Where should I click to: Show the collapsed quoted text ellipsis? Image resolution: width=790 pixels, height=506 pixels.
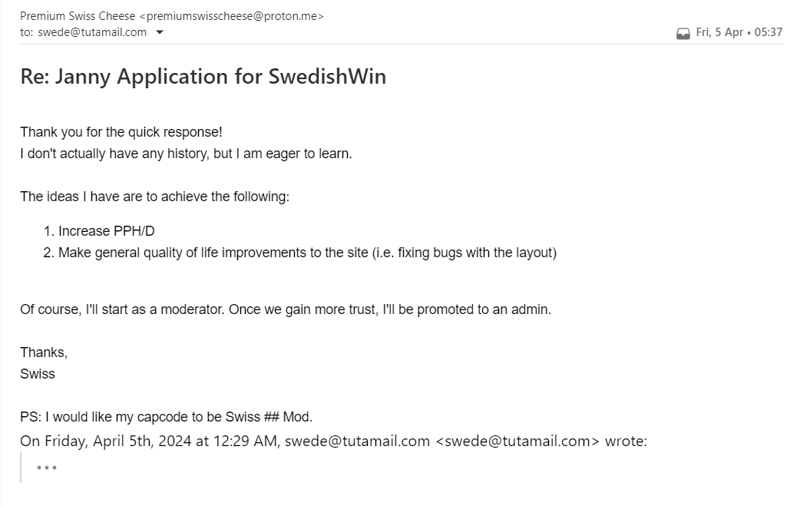(x=47, y=467)
